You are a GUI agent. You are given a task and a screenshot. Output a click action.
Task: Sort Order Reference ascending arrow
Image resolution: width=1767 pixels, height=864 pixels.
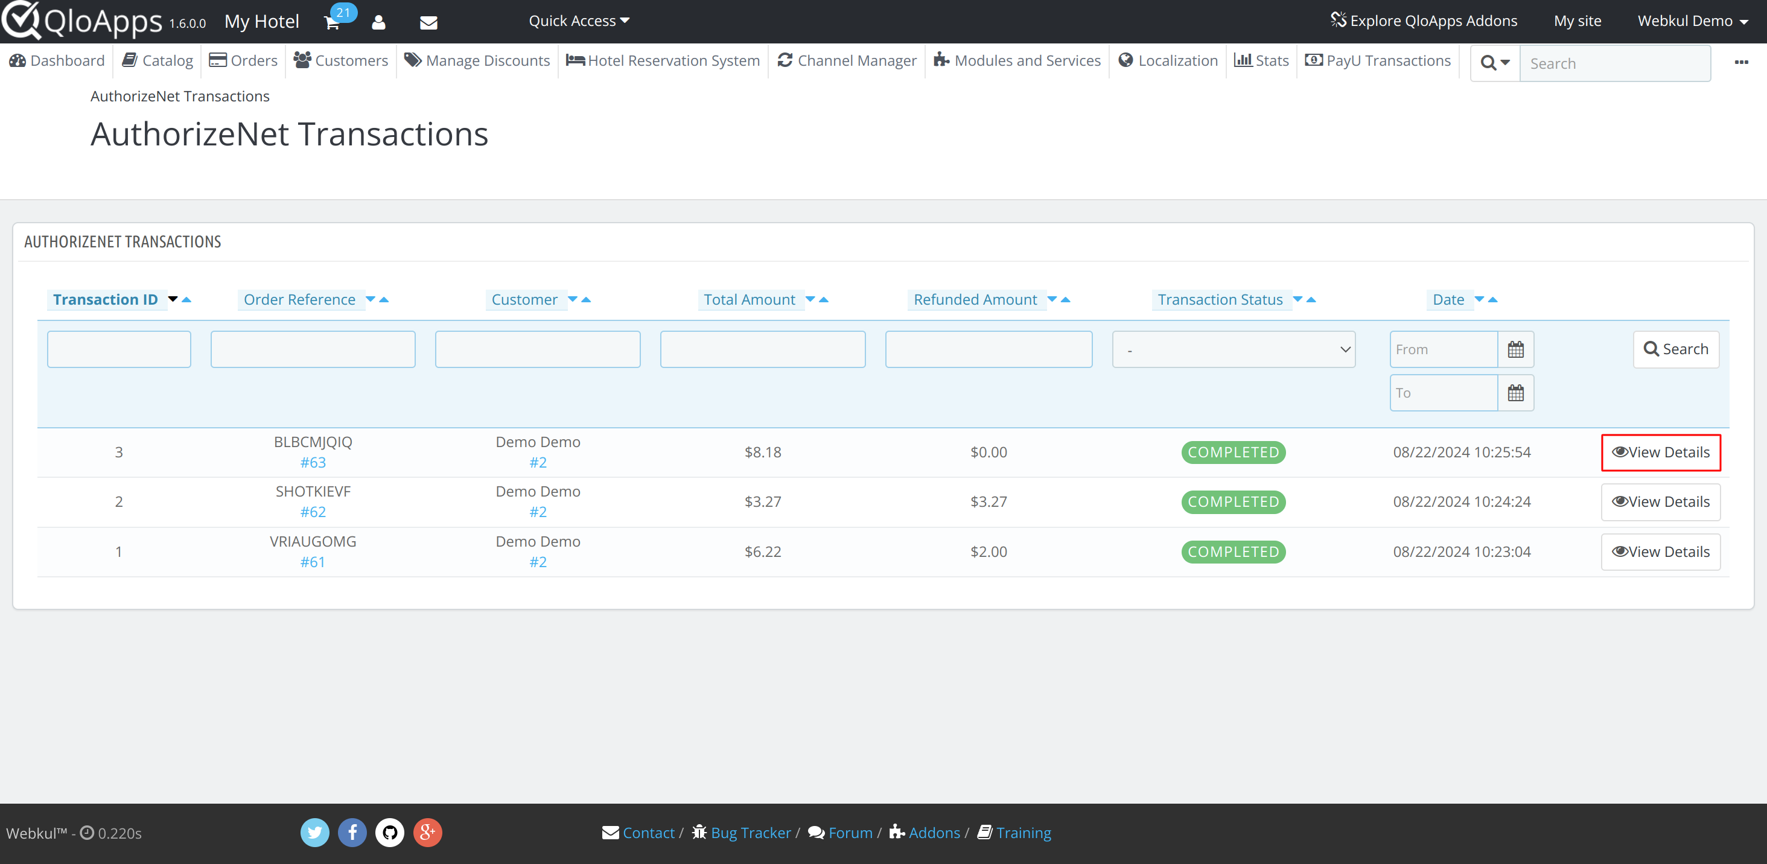coord(384,299)
